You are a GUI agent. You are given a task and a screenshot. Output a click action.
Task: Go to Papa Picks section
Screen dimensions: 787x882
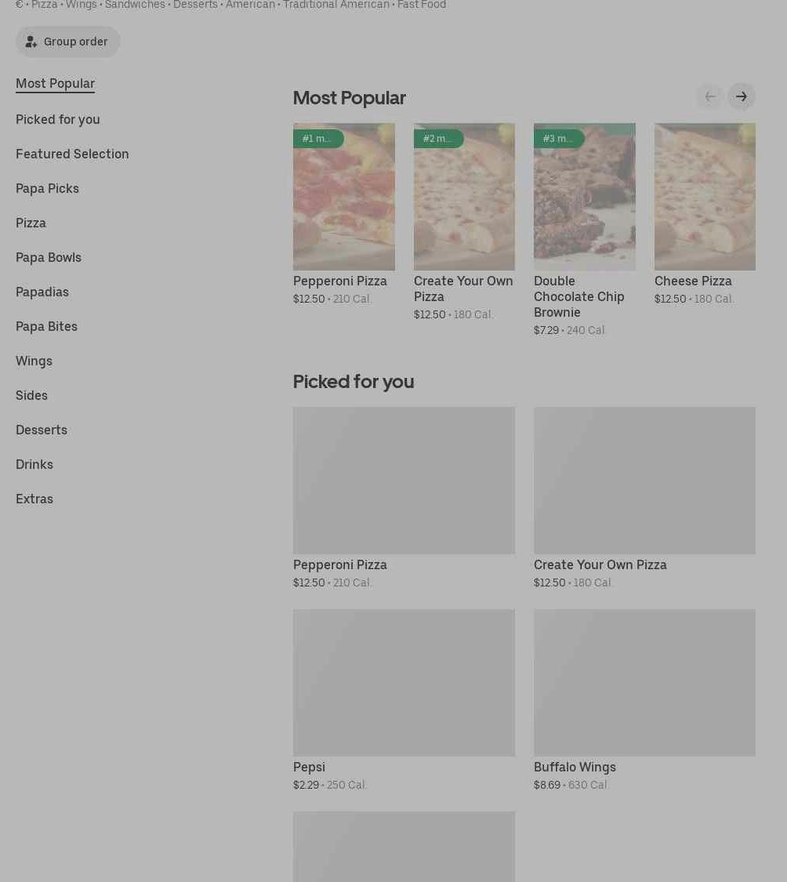point(47,188)
